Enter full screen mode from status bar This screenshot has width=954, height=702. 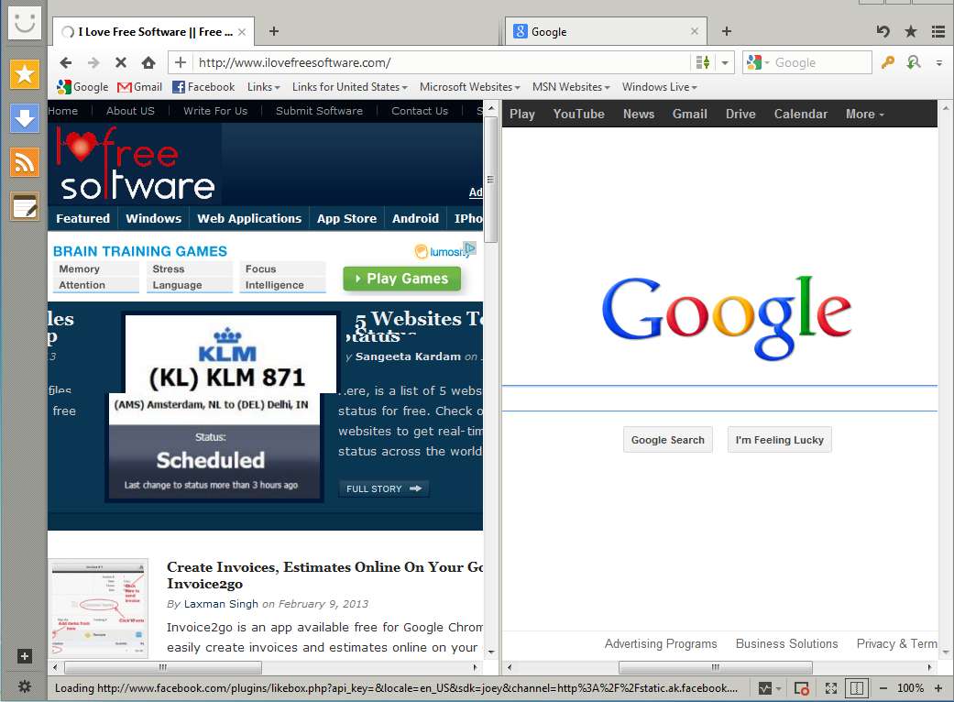coord(830,688)
